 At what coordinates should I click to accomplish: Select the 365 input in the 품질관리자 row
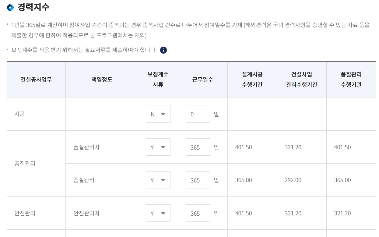198,147
